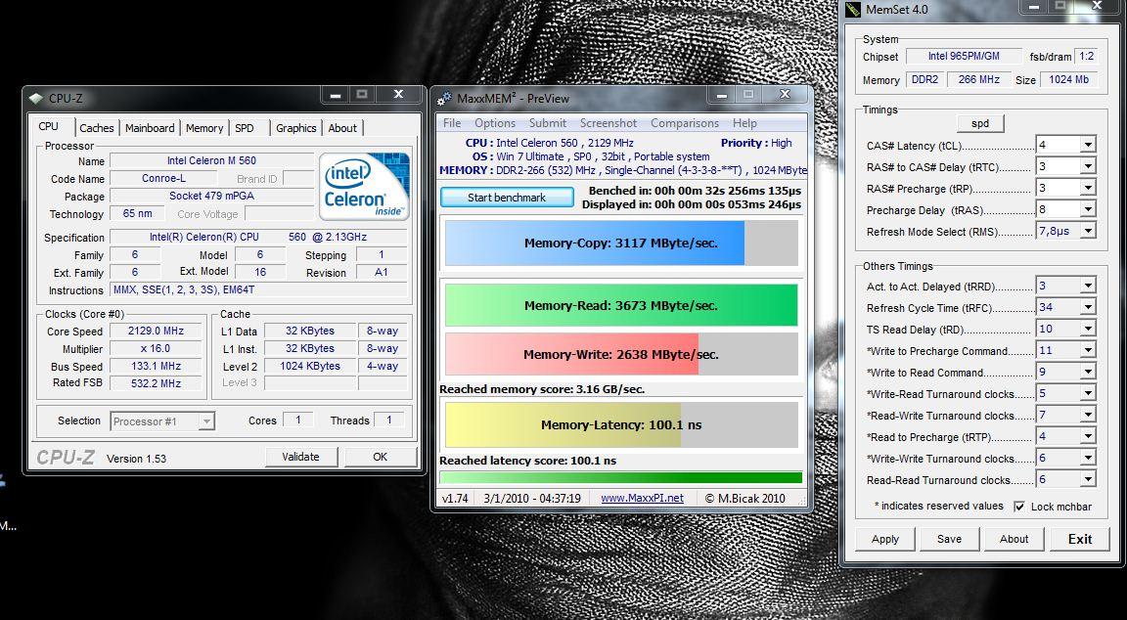Click the MaxxMEM gear icon in title bar
Screen dimensions: 1127x620
tap(445, 99)
